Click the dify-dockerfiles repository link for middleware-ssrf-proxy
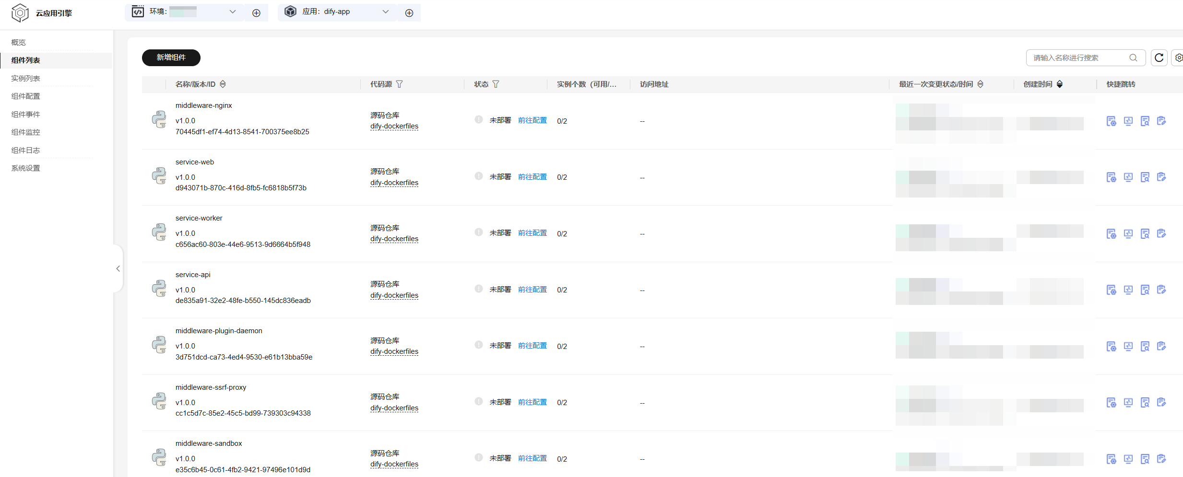1183x477 pixels. 394,408
